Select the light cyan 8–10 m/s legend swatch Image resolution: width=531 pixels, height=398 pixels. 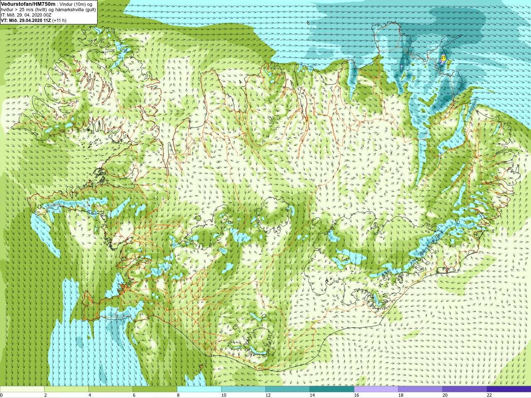tap(199, 389)
